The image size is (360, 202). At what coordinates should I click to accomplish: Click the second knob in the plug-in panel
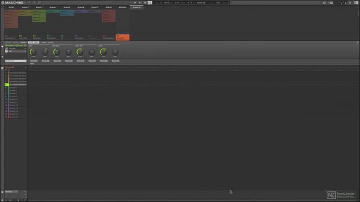[x=45, y=52]
